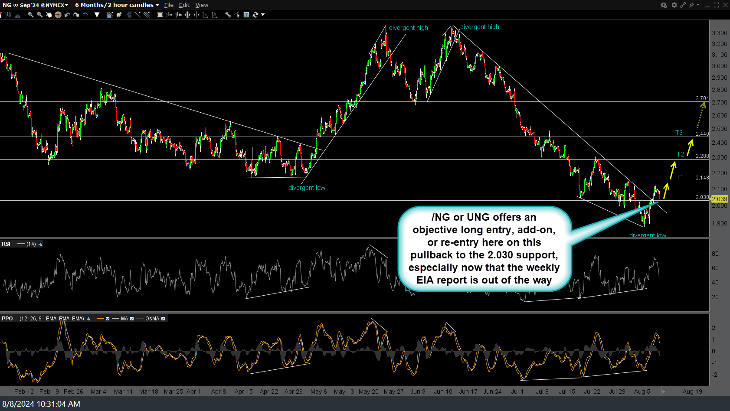Image resolution: width=730 pixels, height=411 pixels.
Task: Click the undo arrow in toolbar
Action: [x=67, y=15]
